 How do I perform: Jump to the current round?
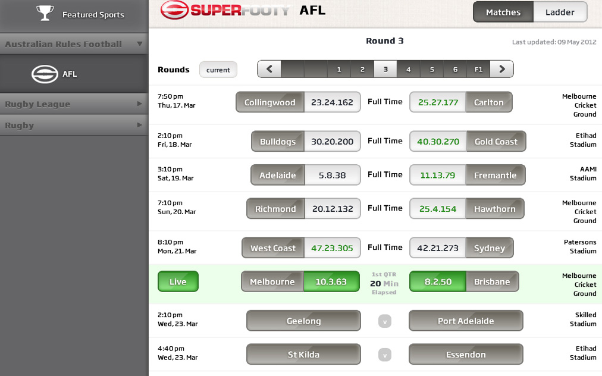coord(218,70)
